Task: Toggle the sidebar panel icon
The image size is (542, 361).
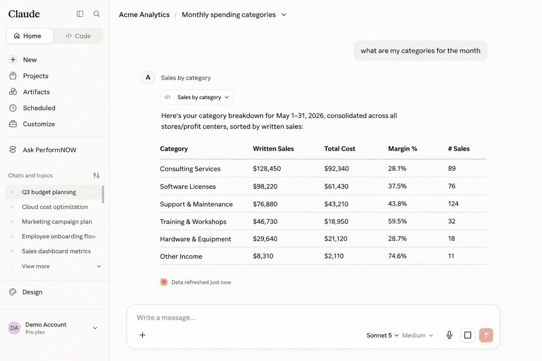Action: coord(80,14)
